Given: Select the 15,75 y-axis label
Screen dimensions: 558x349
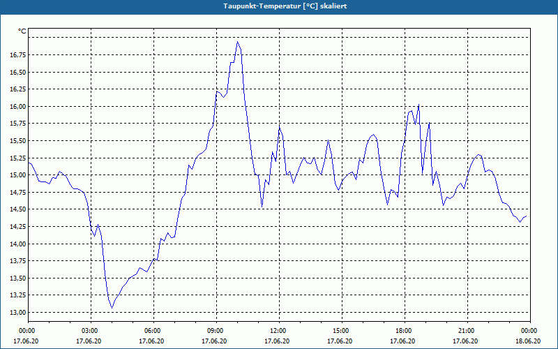Looking at the screenshot, I should click(17, 124).
